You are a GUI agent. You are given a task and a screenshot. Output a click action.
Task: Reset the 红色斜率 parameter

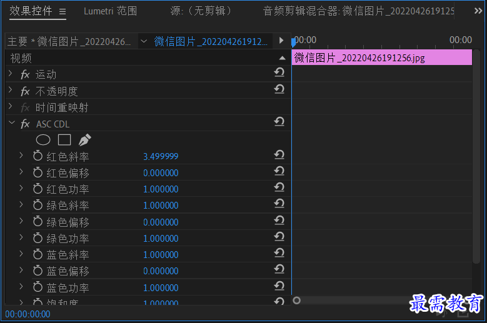[x=279, y=154]
